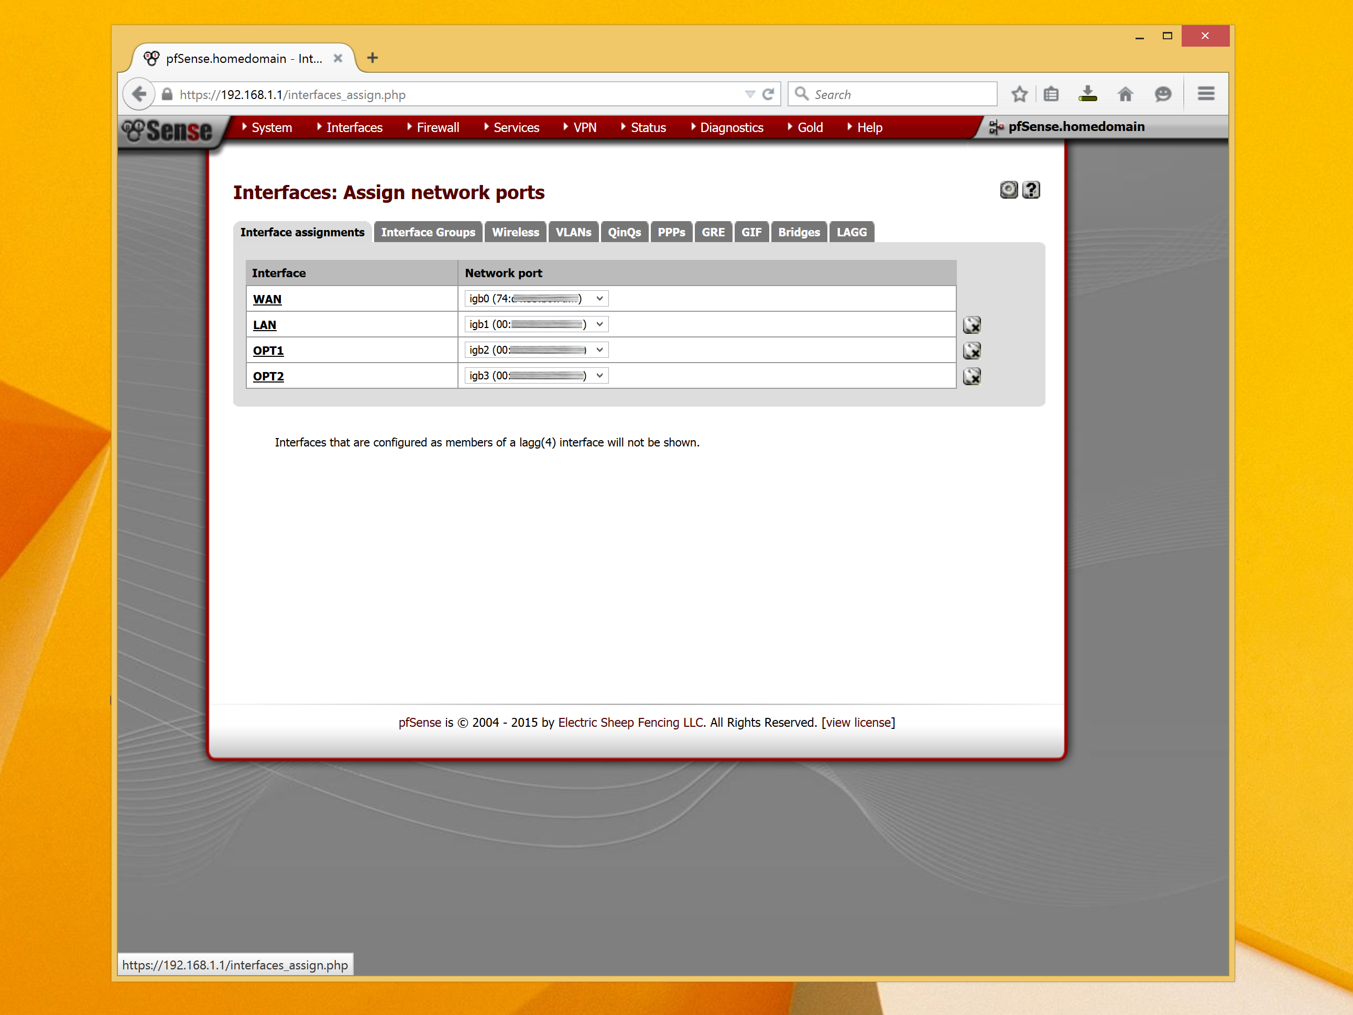Switch to the GIF tab

point(751,233)
